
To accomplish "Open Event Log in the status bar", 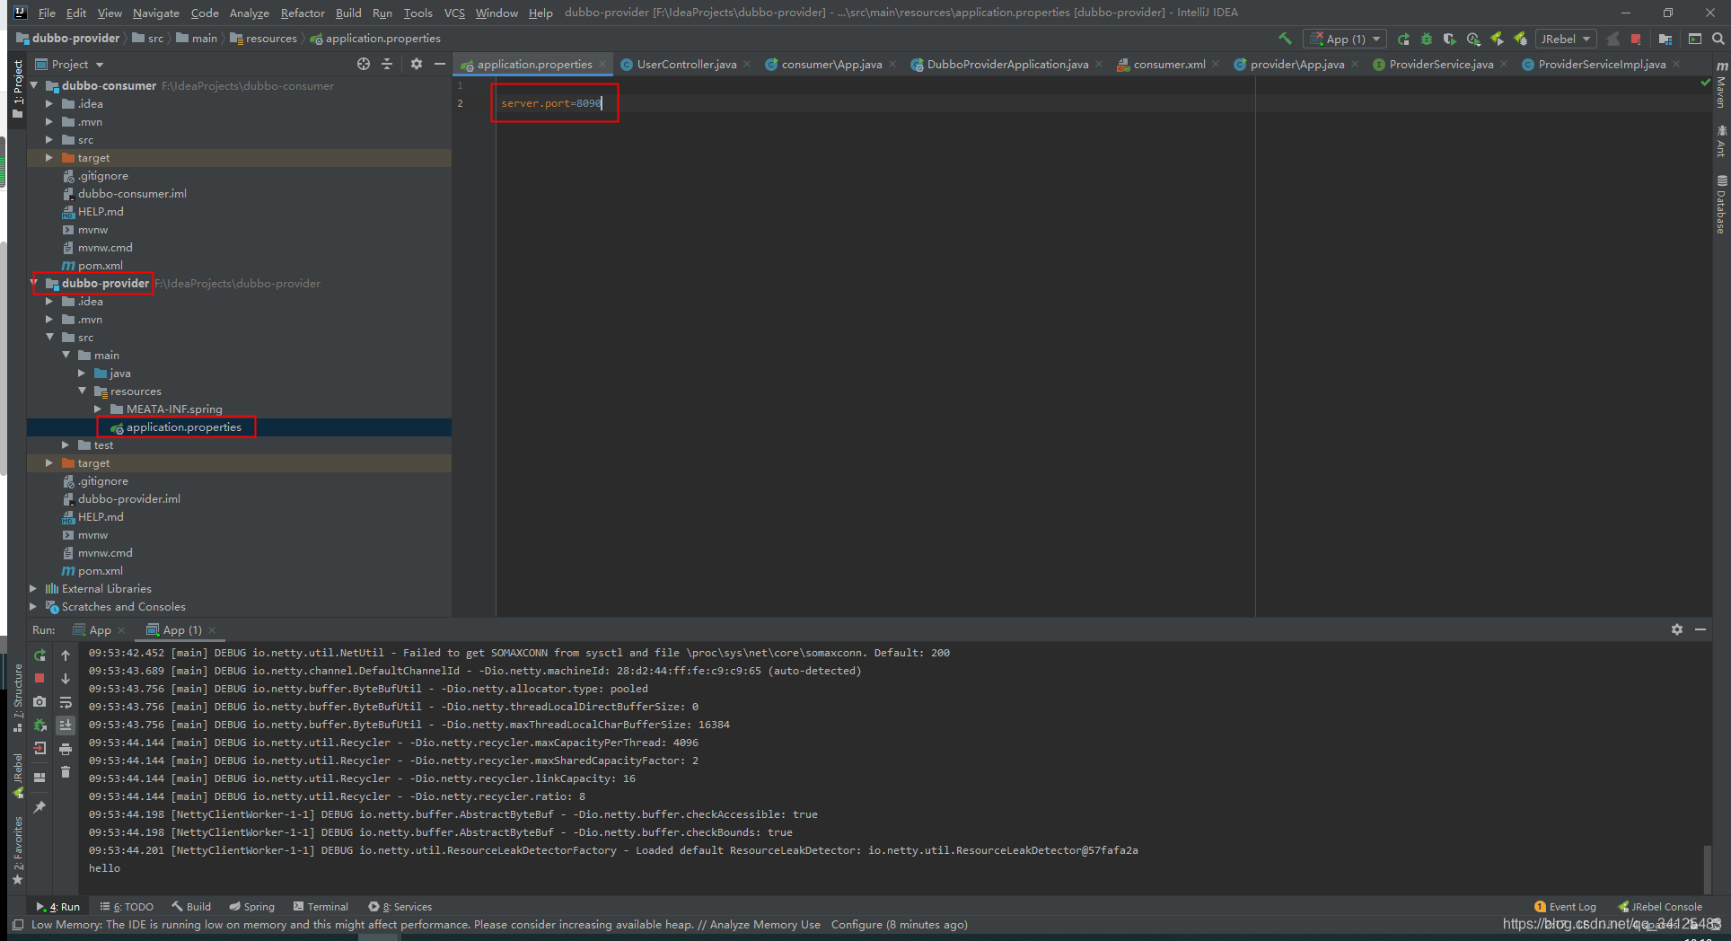I will [x=1565, y=907].
